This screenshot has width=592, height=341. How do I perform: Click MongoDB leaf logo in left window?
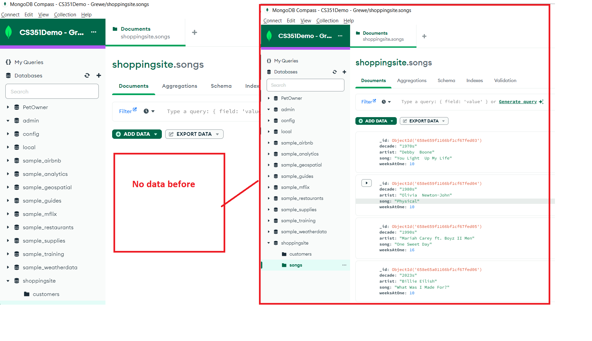click(9, 32)
